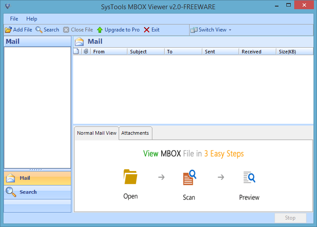Click the page icon column header
The image size is (317, 227).
(x=76, y=51)
